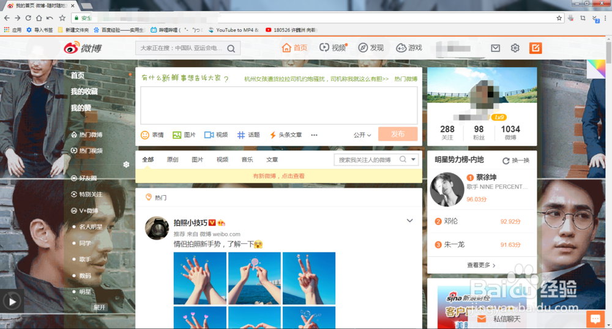The height and width of the screenshot is (329, 612).
Task: Open 我的赞 in left sidebar
Action: pos(81,108)
